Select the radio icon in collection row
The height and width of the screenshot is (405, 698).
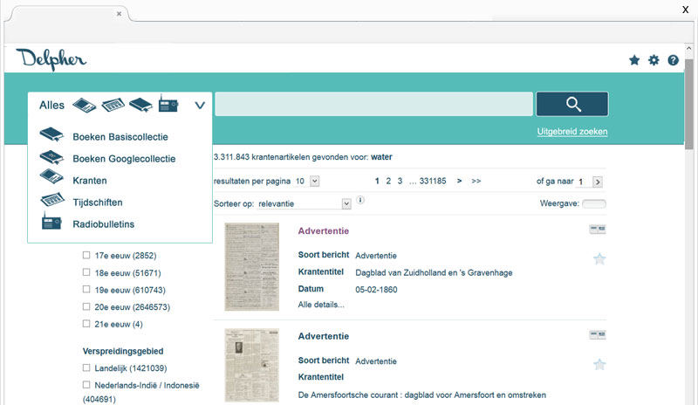tap(168, 104)
